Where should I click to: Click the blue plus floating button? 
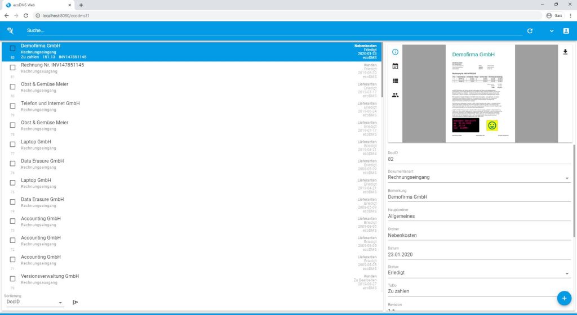pos(564,298)
